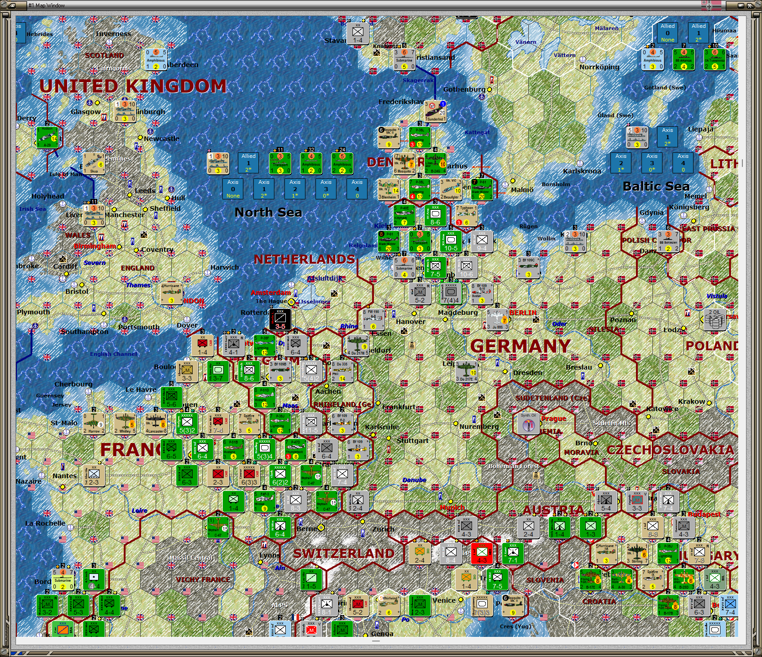
Task: Select the Sunderland aircraft at Frederikshavn
Action: (435, 111)
